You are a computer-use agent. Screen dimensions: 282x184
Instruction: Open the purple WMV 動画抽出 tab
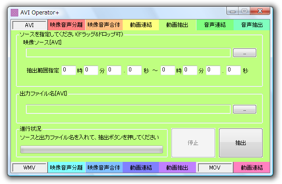(x=177, y=167)
